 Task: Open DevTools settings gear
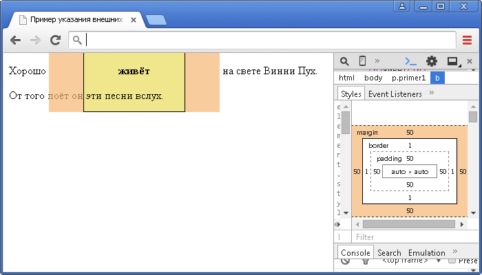(x=432, y=61)
